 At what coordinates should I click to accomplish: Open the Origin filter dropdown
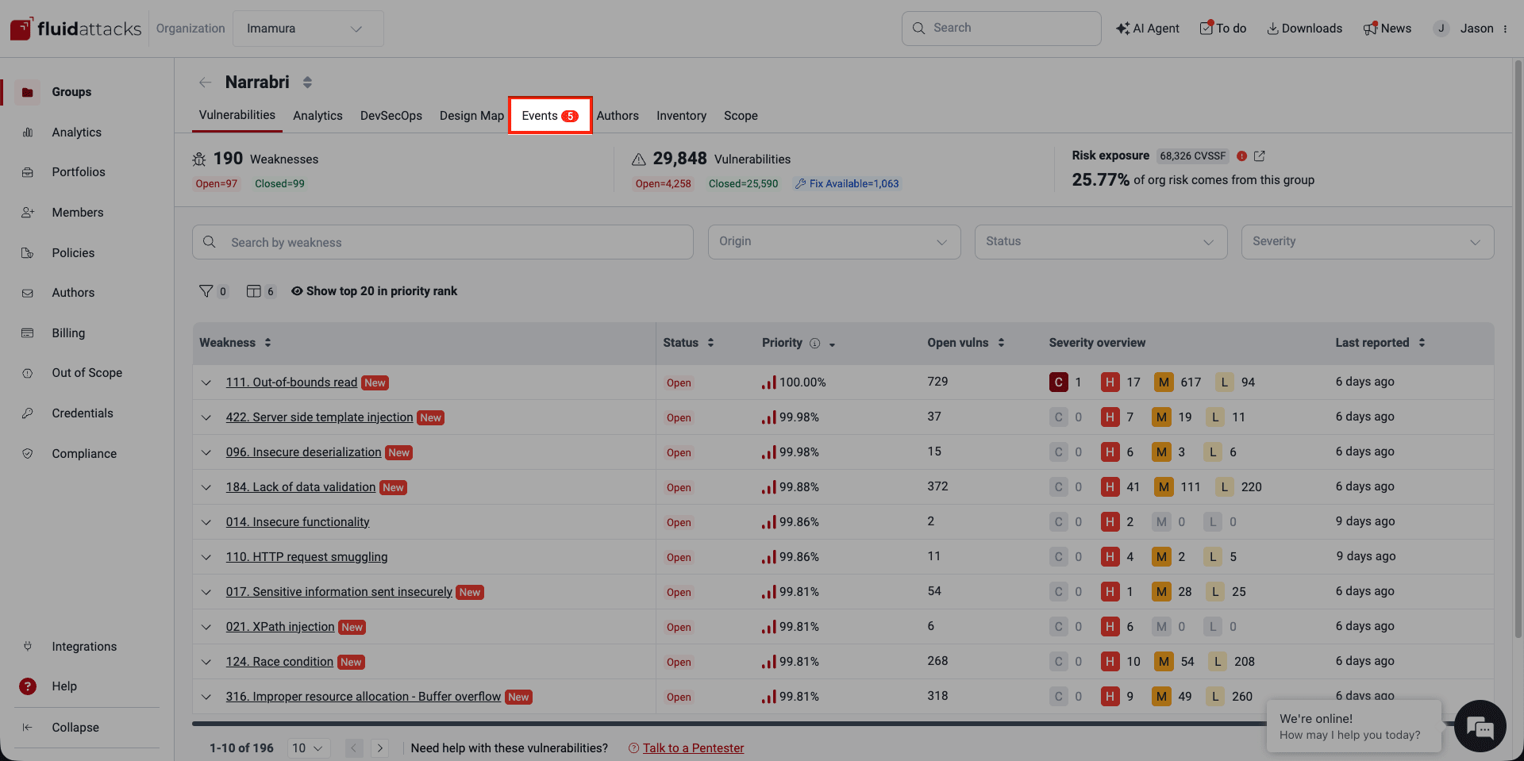(833, 241)
